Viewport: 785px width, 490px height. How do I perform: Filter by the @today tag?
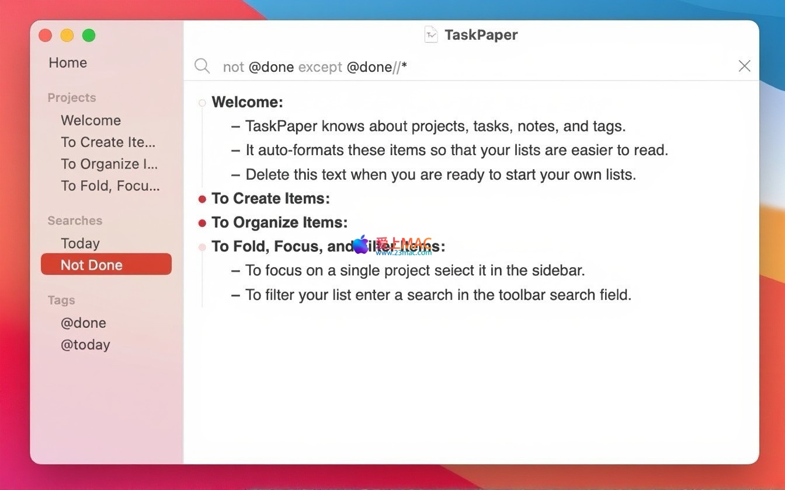[x=85, y=345]
